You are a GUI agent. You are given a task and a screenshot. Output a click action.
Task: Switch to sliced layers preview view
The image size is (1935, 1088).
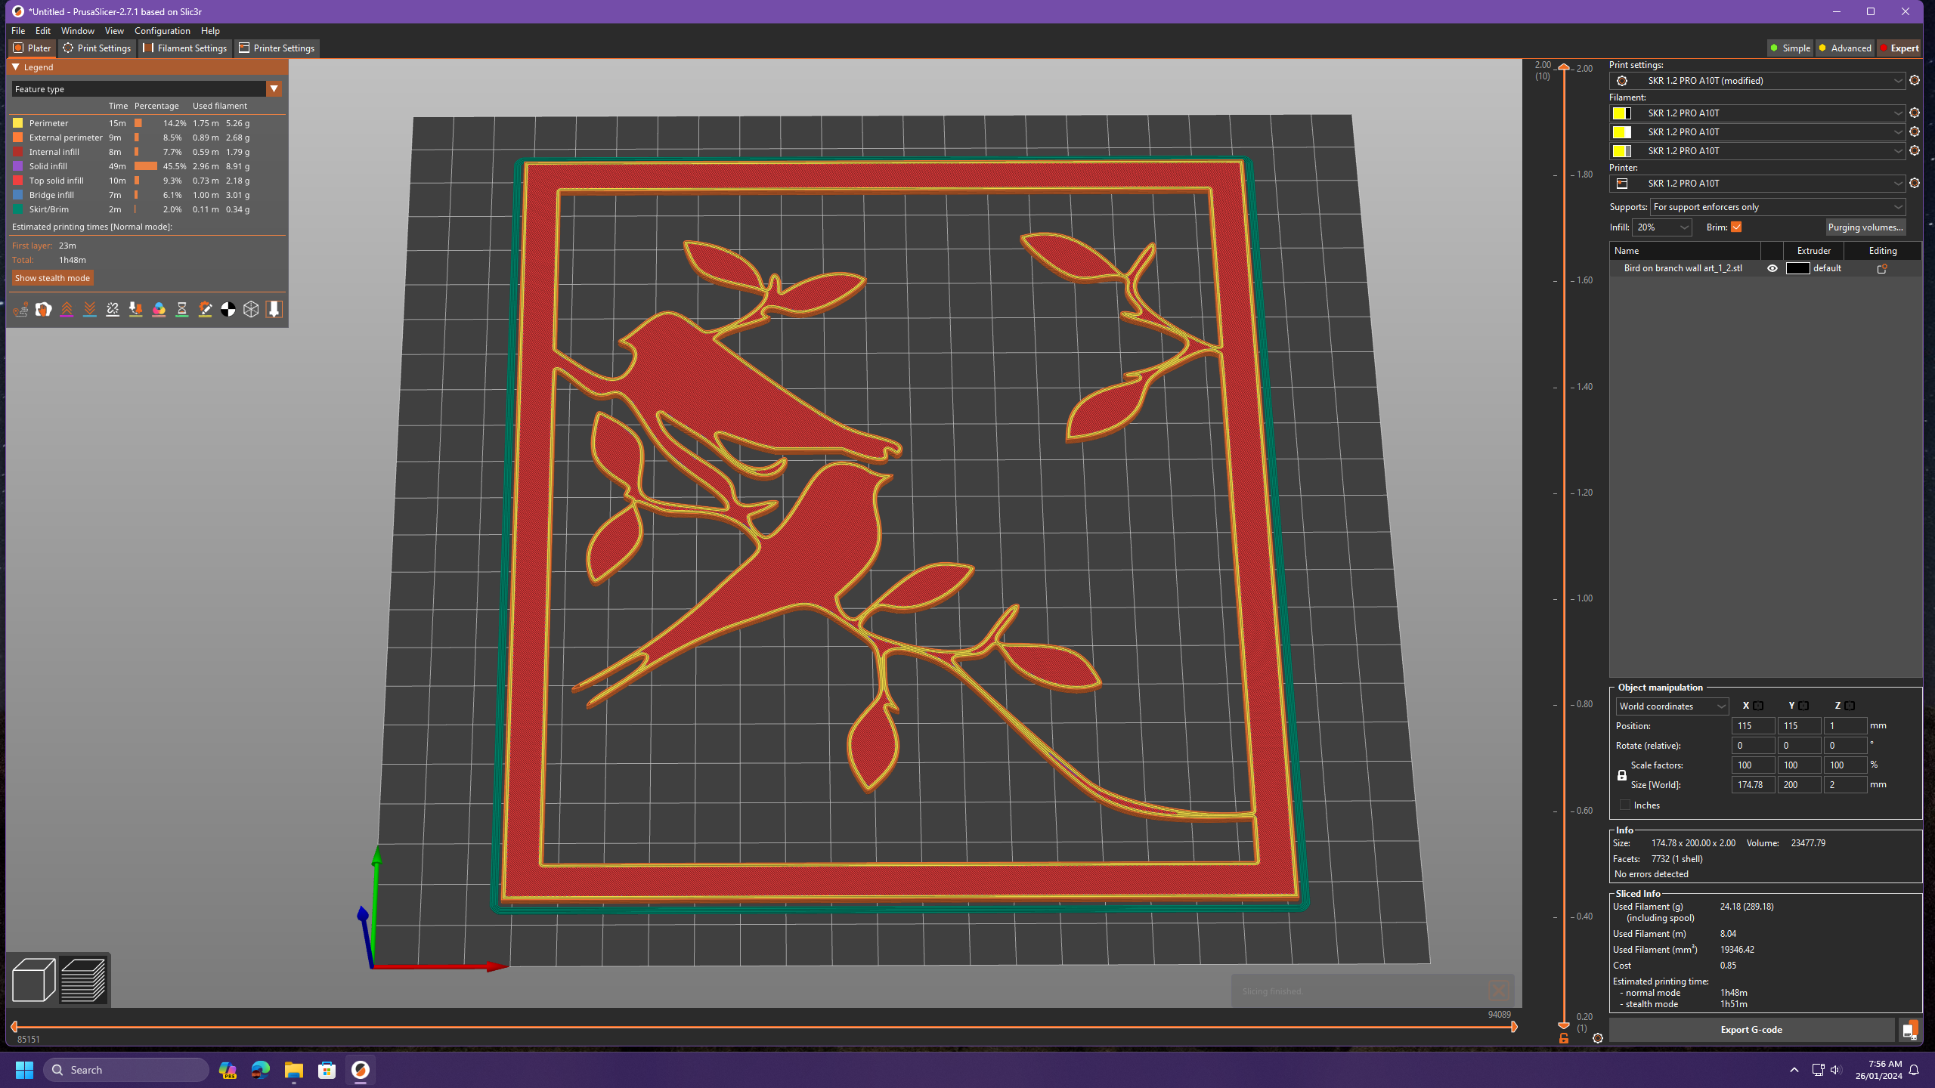click(x=83, y=979)
